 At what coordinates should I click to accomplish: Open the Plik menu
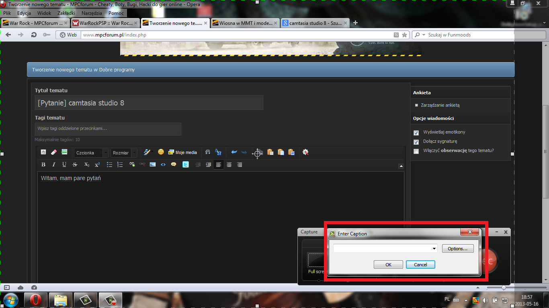point(7,13)
